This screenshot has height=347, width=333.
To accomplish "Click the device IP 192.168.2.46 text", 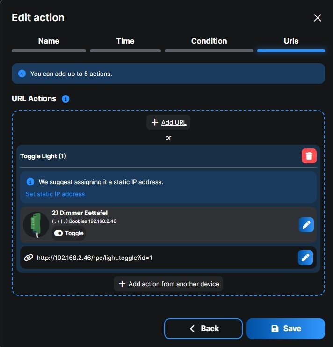I will pyautogui.click(x=102, y=221).
